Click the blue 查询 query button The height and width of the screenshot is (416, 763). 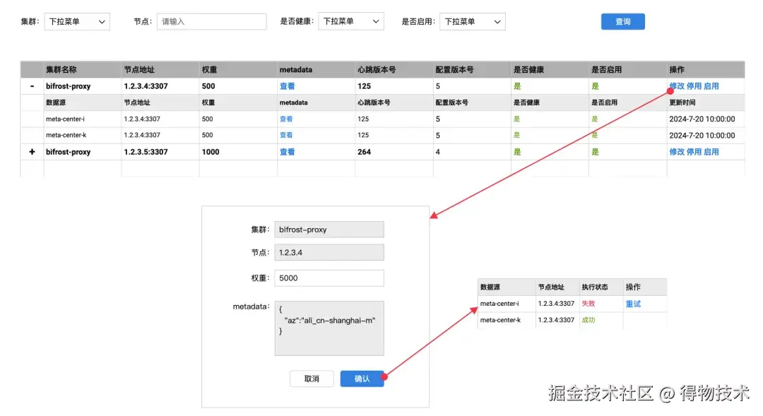coord(622,21)
